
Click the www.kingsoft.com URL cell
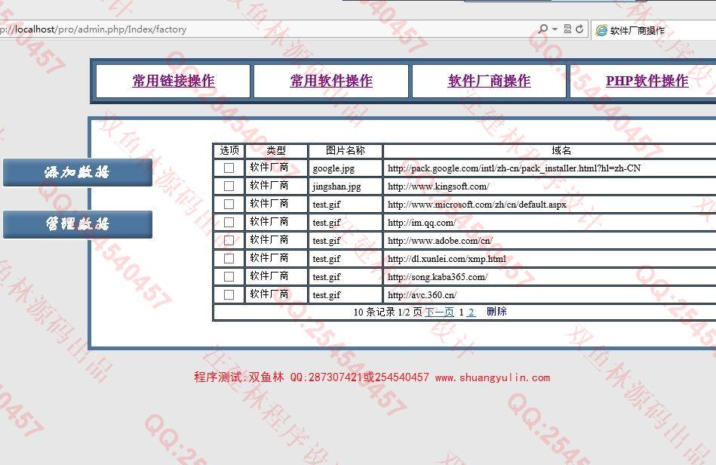tap(550, 186)
